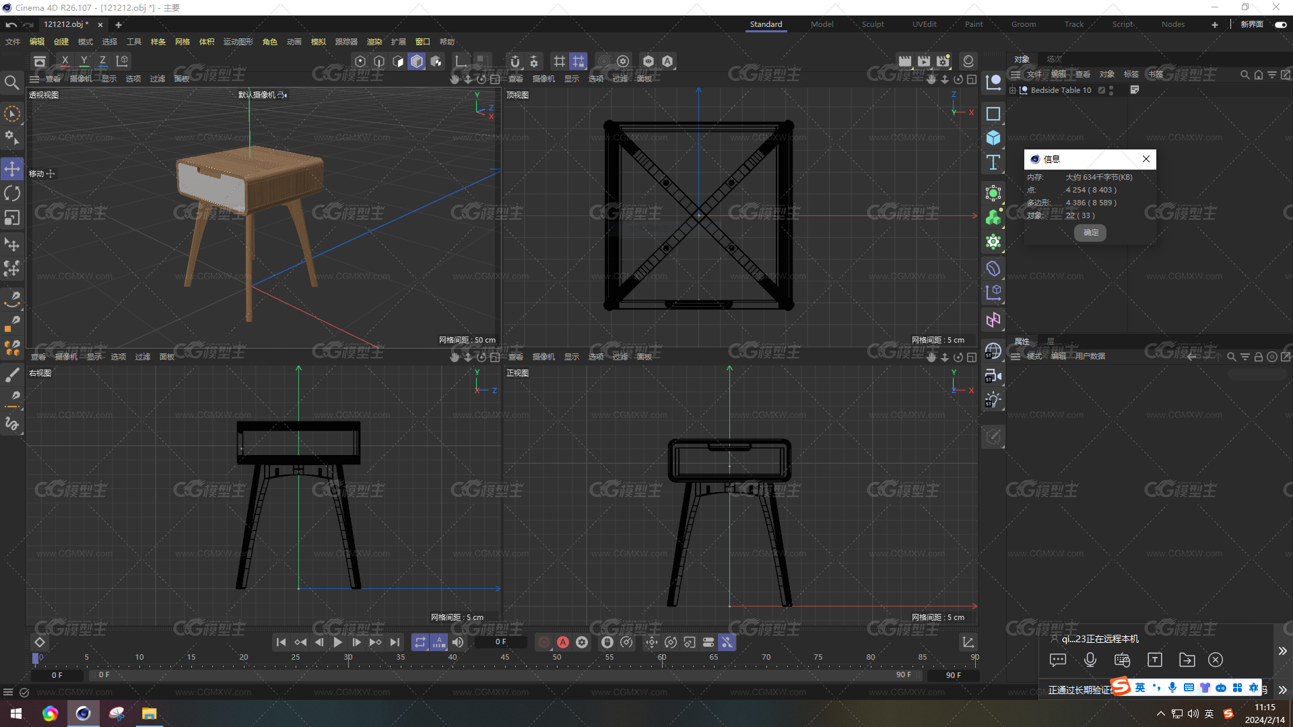Image resolution: width=1293 pixels, height=727 pixels.
Task: Select the Rotate tool in left palette
Action: [12, 194]
